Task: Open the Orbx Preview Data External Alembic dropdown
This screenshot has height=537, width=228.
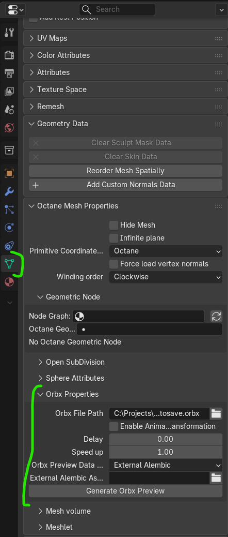Action: click(x=166, y=465)
